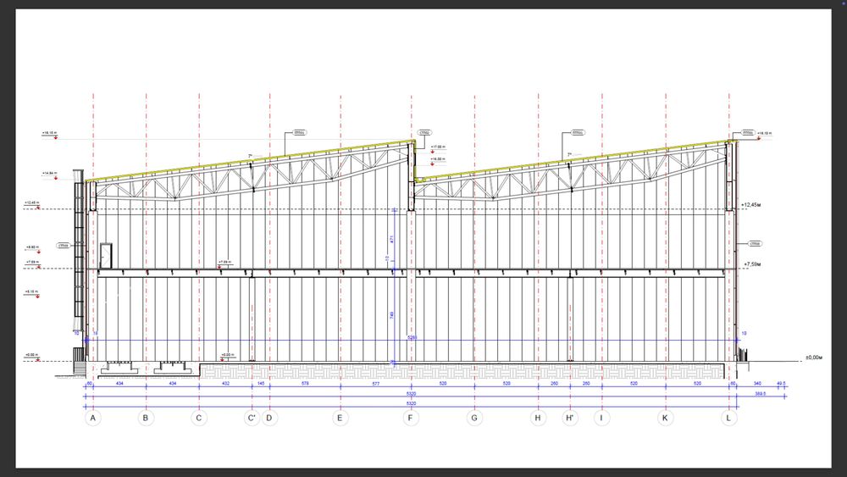
Task: Click the callout tag above axis F parapet
Action: [x=424, y=132]
